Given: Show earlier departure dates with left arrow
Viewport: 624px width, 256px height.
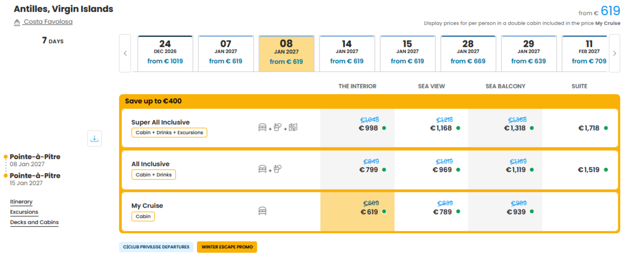Looking at the screenshot, I should click(x=125, y=53).
